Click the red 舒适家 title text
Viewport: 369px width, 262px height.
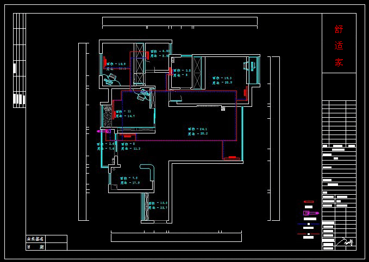tap(339, 46)
